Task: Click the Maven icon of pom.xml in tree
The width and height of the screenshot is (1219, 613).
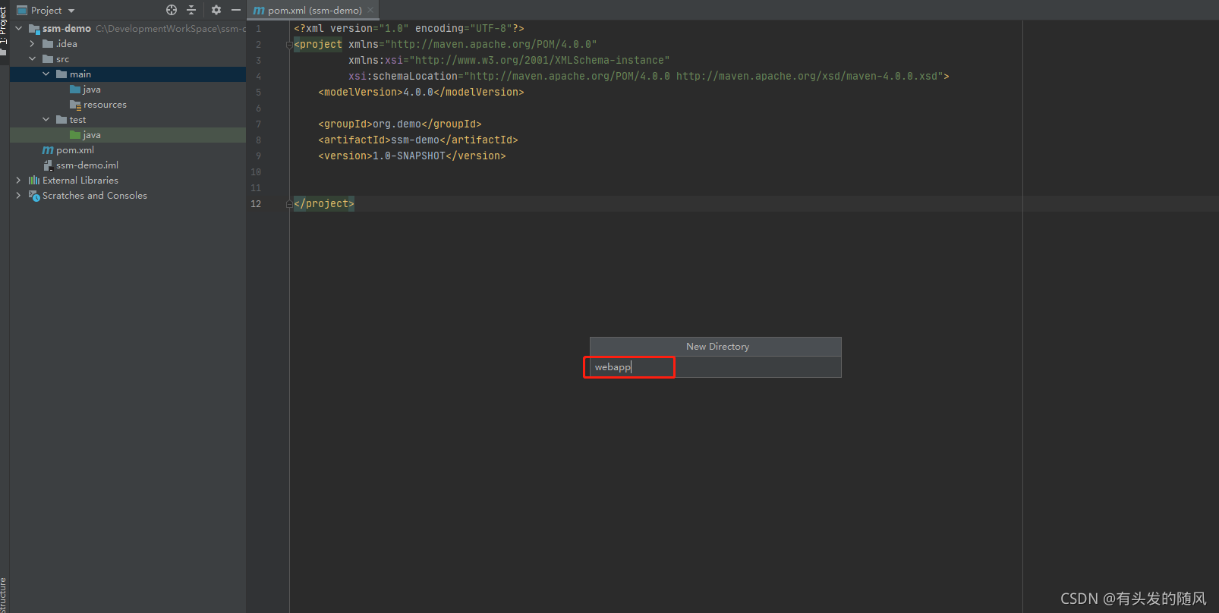Action: tap(48, 150)
